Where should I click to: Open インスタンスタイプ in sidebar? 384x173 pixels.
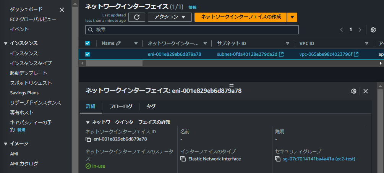pyautogui.click(x=31, y=63)
